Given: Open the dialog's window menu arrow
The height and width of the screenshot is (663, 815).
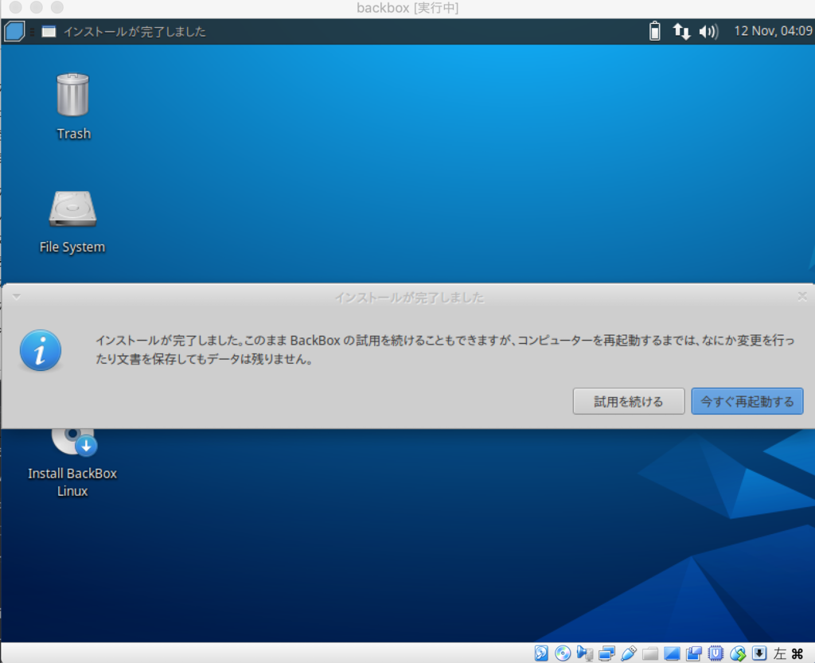Looking at the screenshot, I should (16, 297).
